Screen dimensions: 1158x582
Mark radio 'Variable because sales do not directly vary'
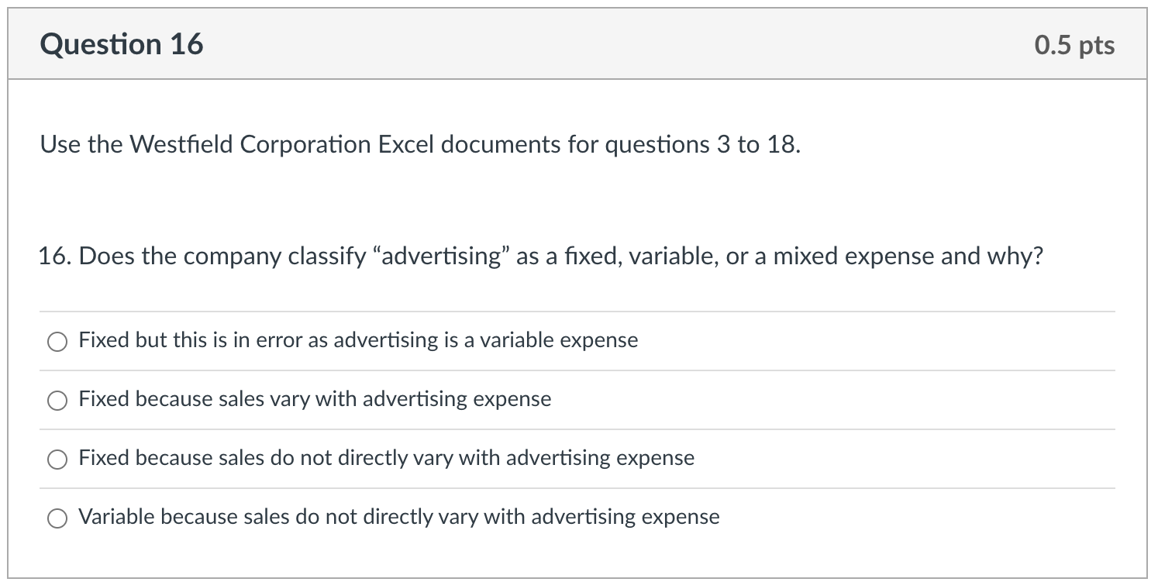[57, 518]
